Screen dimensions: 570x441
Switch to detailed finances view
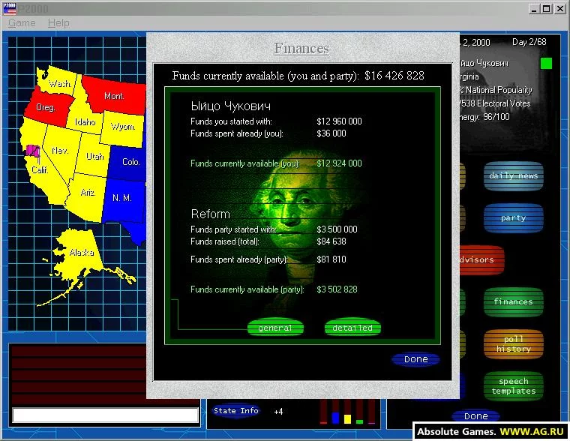click(352, 328)
